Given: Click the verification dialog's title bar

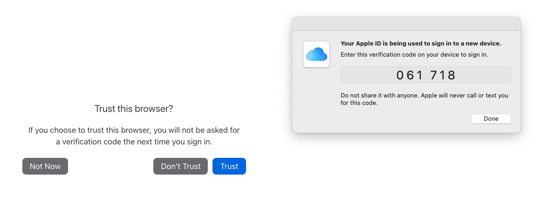Looking at the screenshot, I should (x=406, y=24).
